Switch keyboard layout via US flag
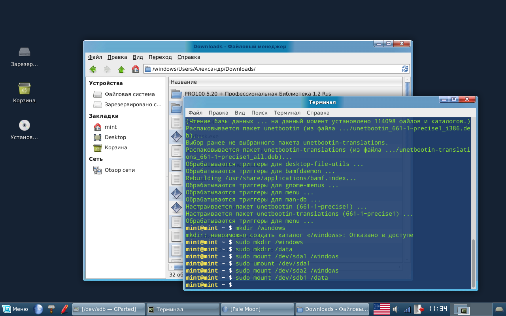 coord(381,309)
